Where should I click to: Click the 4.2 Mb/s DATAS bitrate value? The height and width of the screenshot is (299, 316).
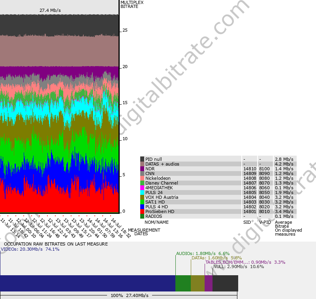(284, 164)
